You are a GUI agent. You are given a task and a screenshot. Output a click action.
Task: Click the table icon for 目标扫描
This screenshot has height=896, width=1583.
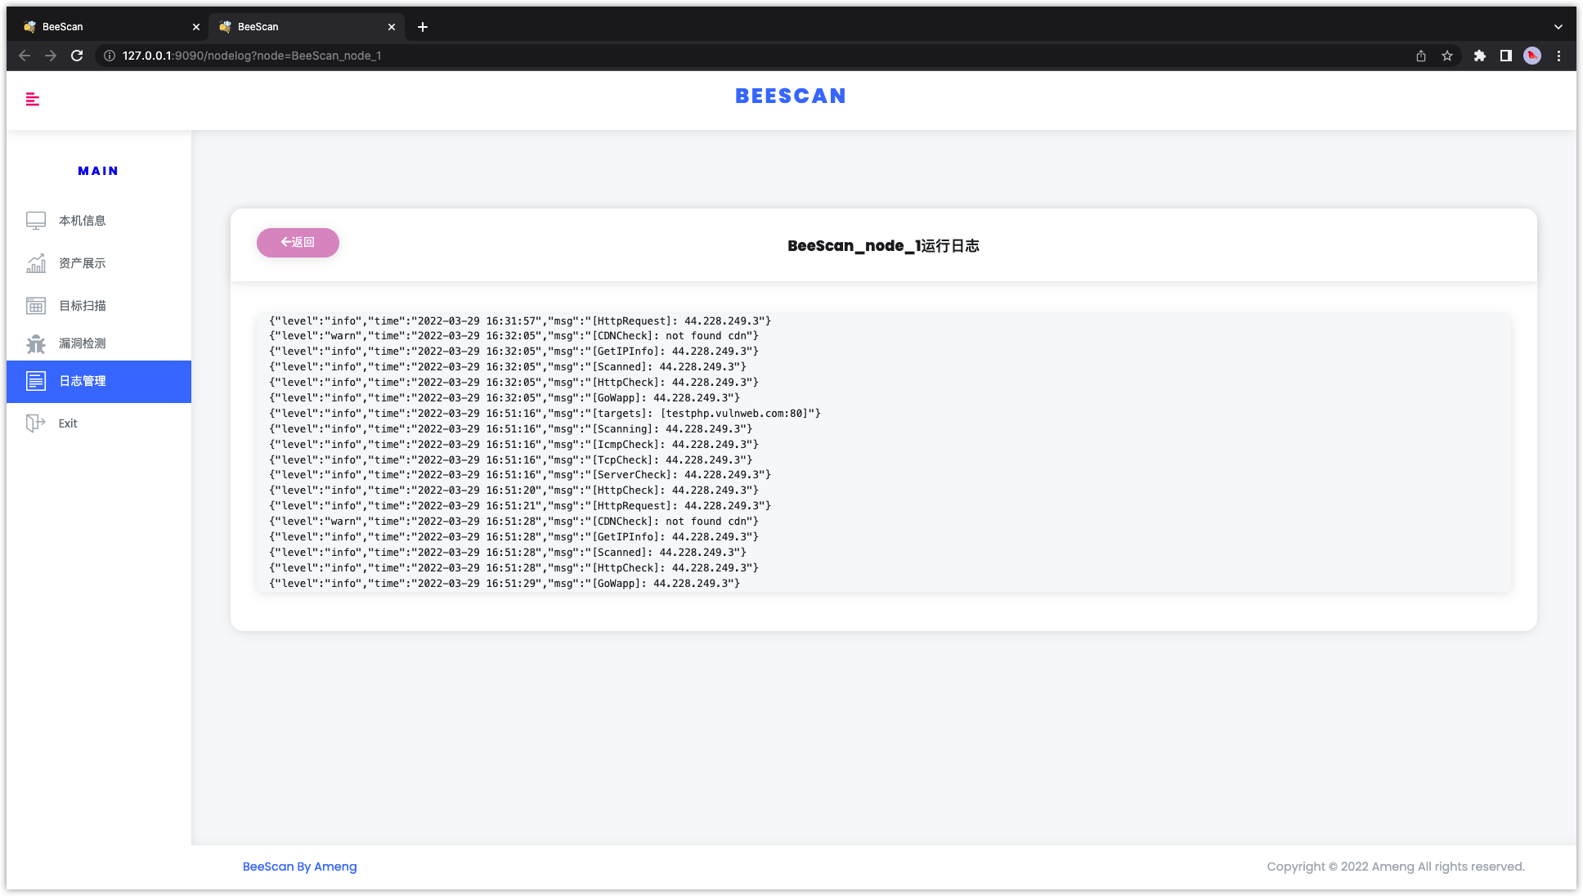click(x=36, y=306)
